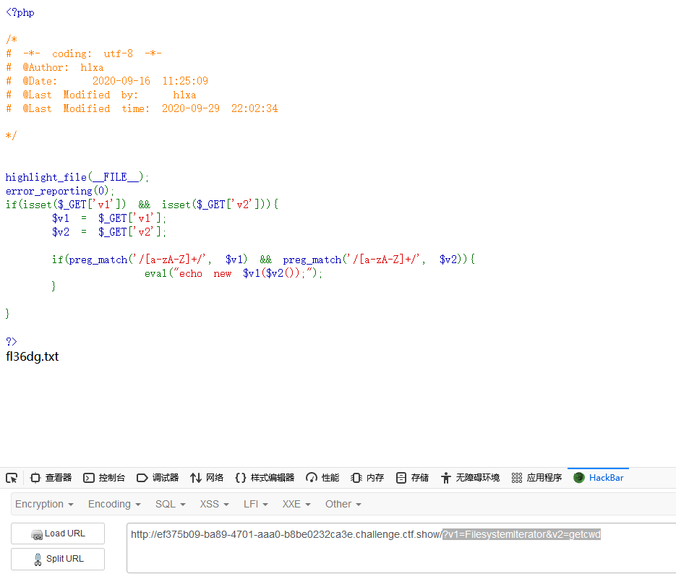Viewport: 676px width, 574px height.
Task: Click the network tab's arrows icon
Action: (196, 477)
